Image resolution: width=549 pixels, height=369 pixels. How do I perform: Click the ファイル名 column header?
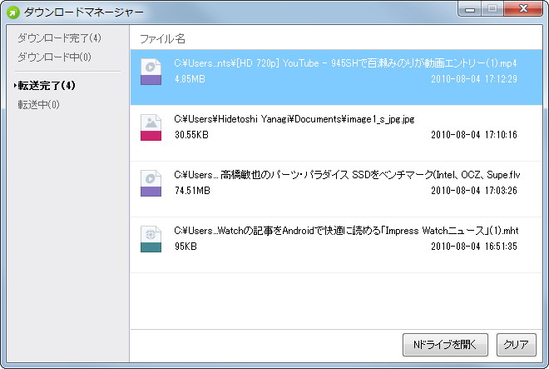(162, 38)
